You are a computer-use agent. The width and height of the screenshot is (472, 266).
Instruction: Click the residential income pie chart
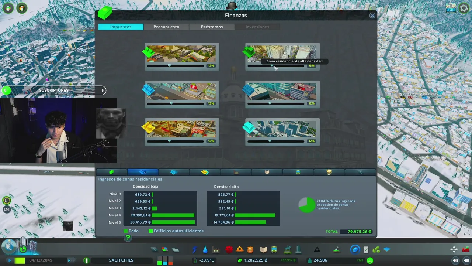click(307, 205)
